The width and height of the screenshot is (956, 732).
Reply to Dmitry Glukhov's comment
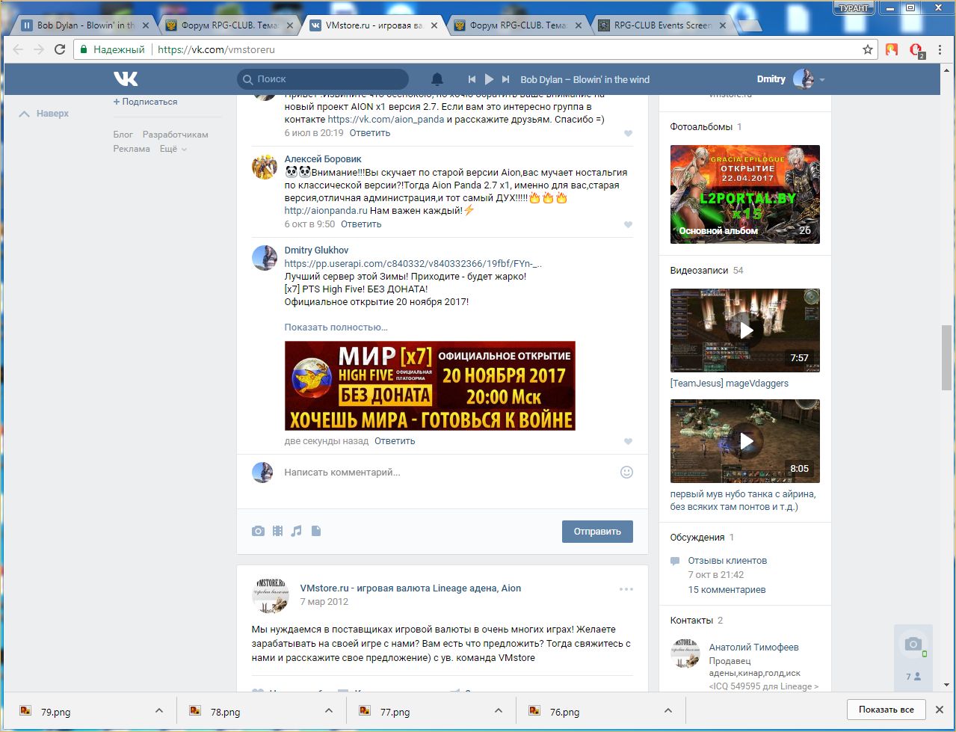395,441
